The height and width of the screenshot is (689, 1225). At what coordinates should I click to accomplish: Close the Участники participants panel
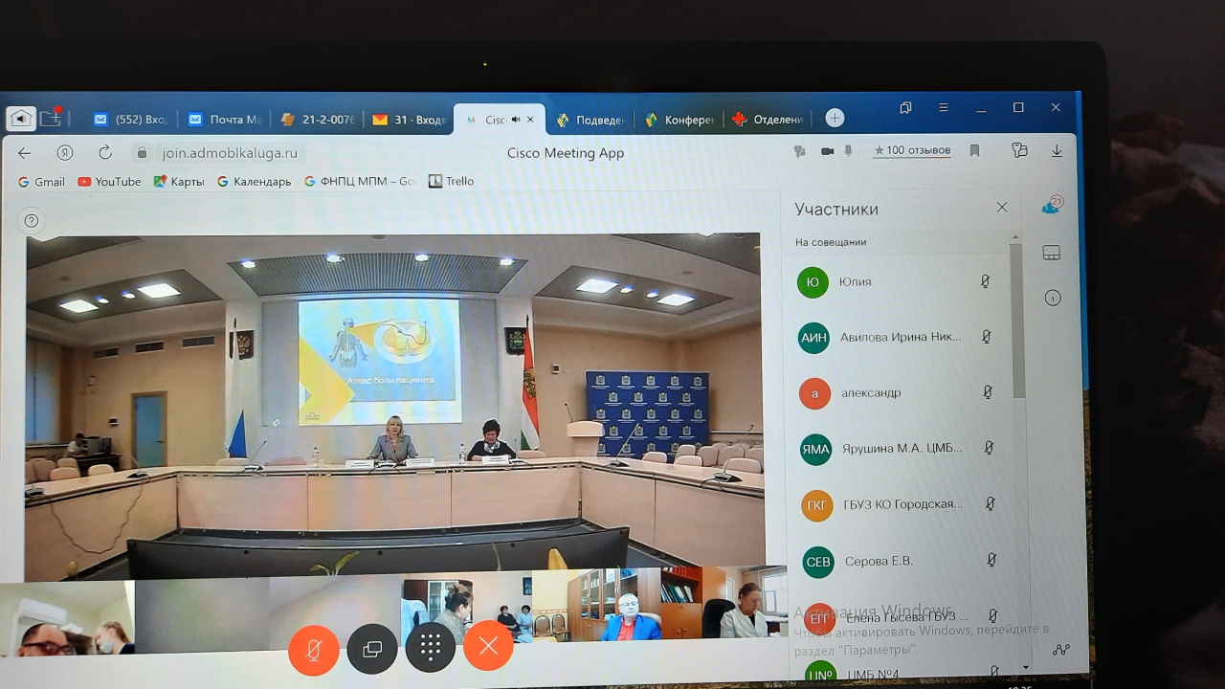coord(1001,208)
